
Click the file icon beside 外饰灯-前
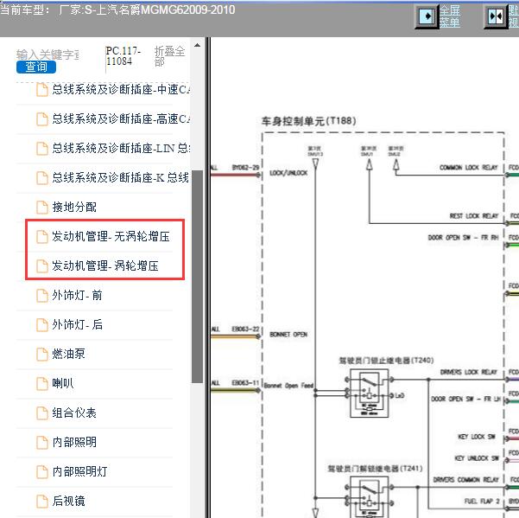click(42, 296)
